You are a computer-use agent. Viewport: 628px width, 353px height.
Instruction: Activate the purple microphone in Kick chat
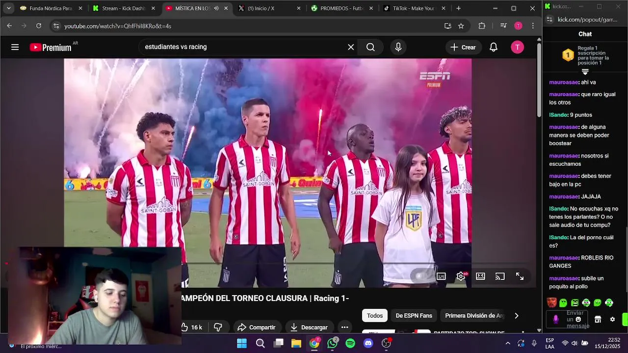[x=555, y=319]
